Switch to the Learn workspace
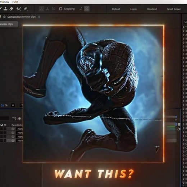The image size is (187, 187). click(133, 9)
